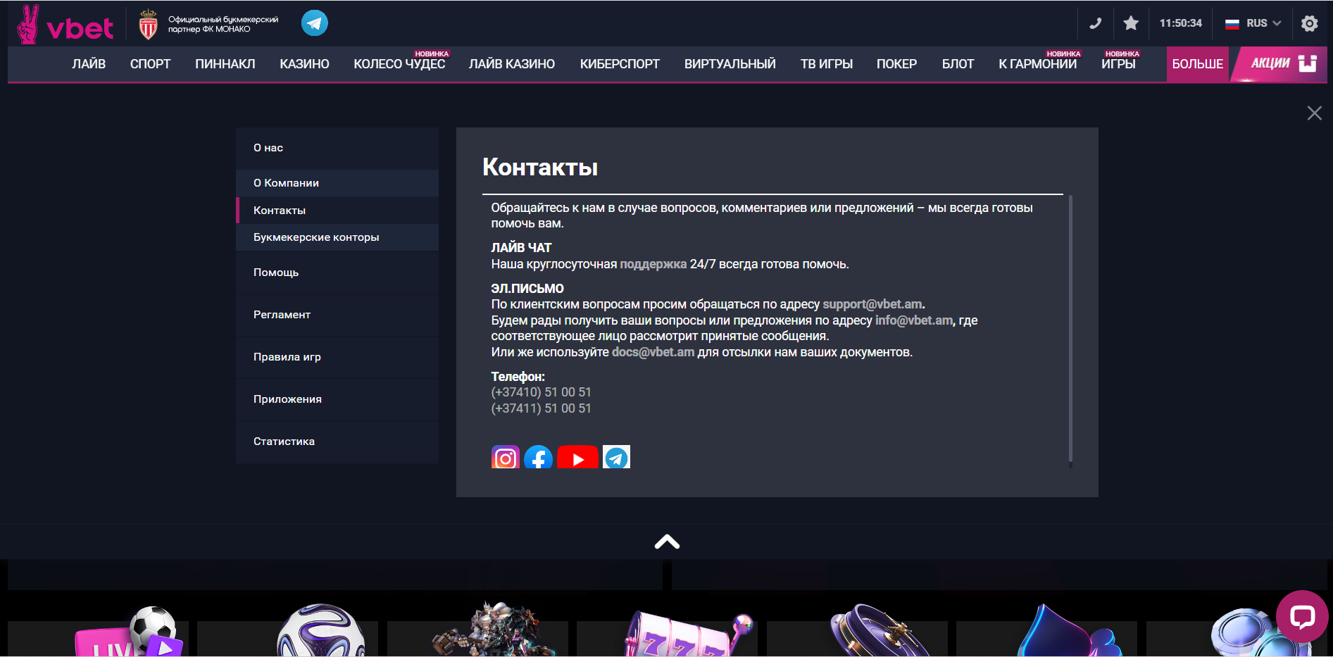Click the ЭЛ.ПИСЬМО subheading
This screenshot has height=657, width=1333.
pyautogui.click(x=527, y=289)
